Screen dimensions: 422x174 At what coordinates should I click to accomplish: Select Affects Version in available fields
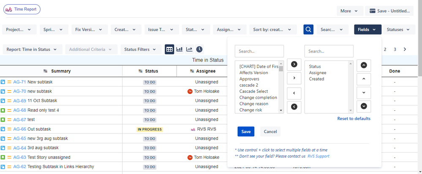coord(253,73)
